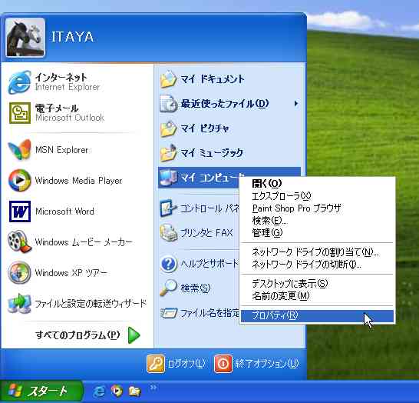The height and width of the screenshot is (403, 419).
Task: Click the ログオフ(L) text label
Action: 186,363
